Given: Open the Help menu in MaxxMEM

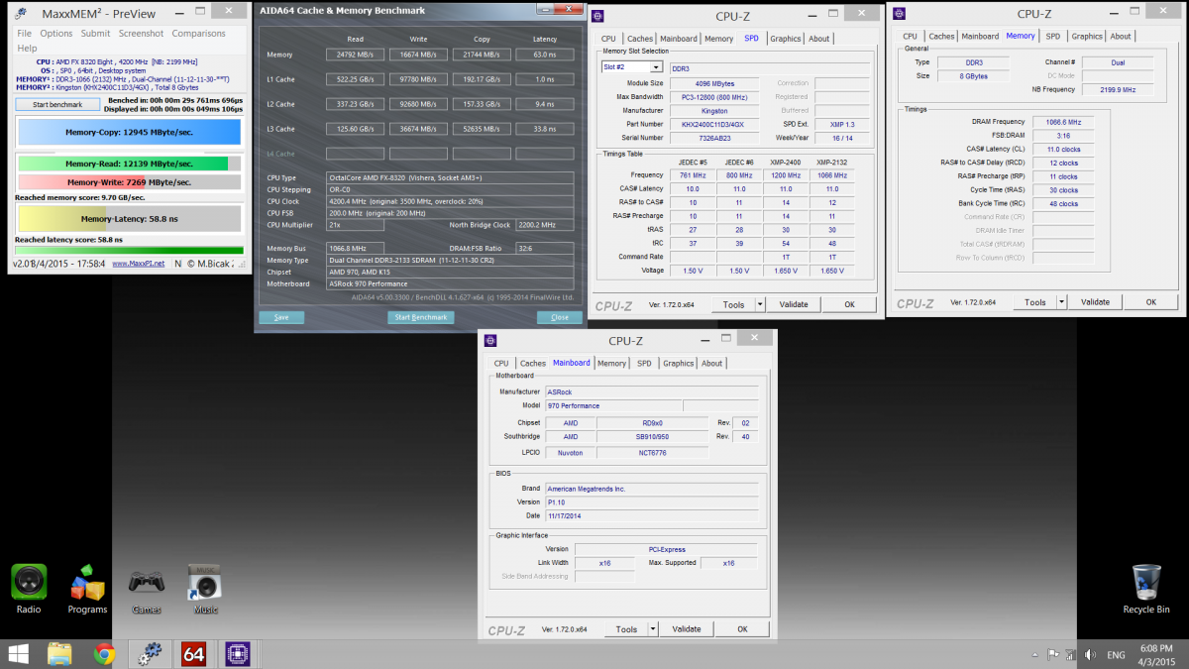Looking at the screenshot, I should tap(27, 48).
